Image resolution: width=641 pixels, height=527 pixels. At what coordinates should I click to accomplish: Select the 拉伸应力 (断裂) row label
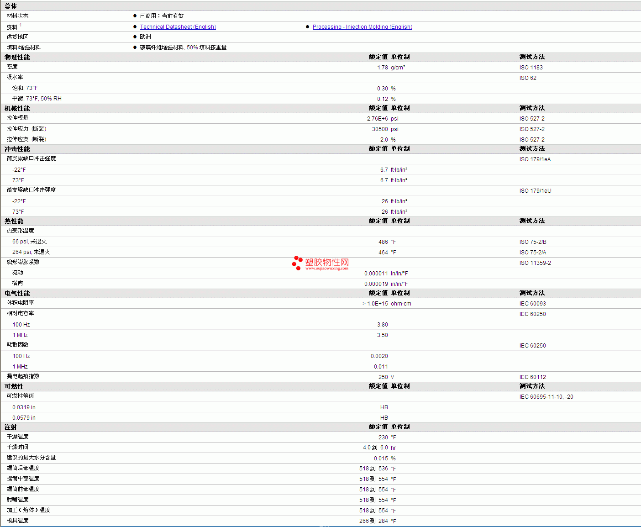(26, 129)
